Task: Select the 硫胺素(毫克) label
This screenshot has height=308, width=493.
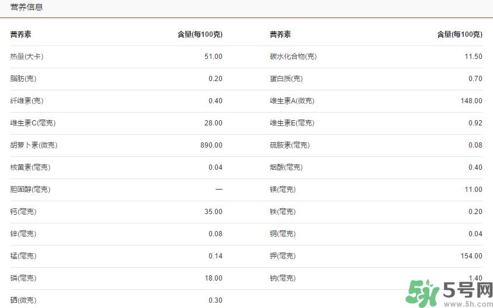Action: click(290, 145)
